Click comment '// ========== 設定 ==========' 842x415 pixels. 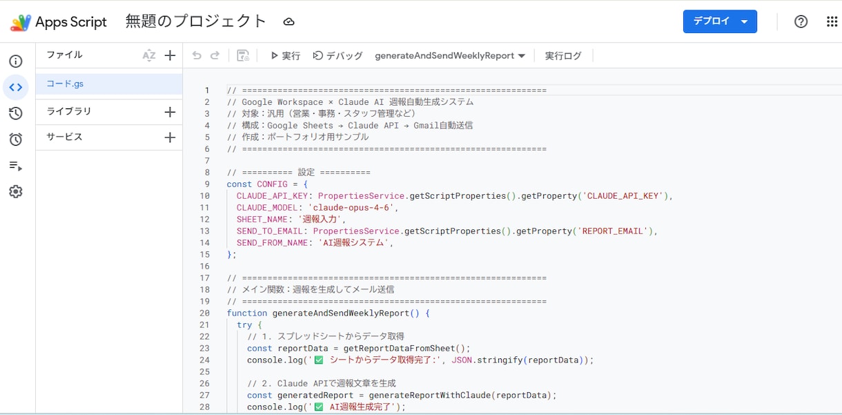tap(299, 173)
